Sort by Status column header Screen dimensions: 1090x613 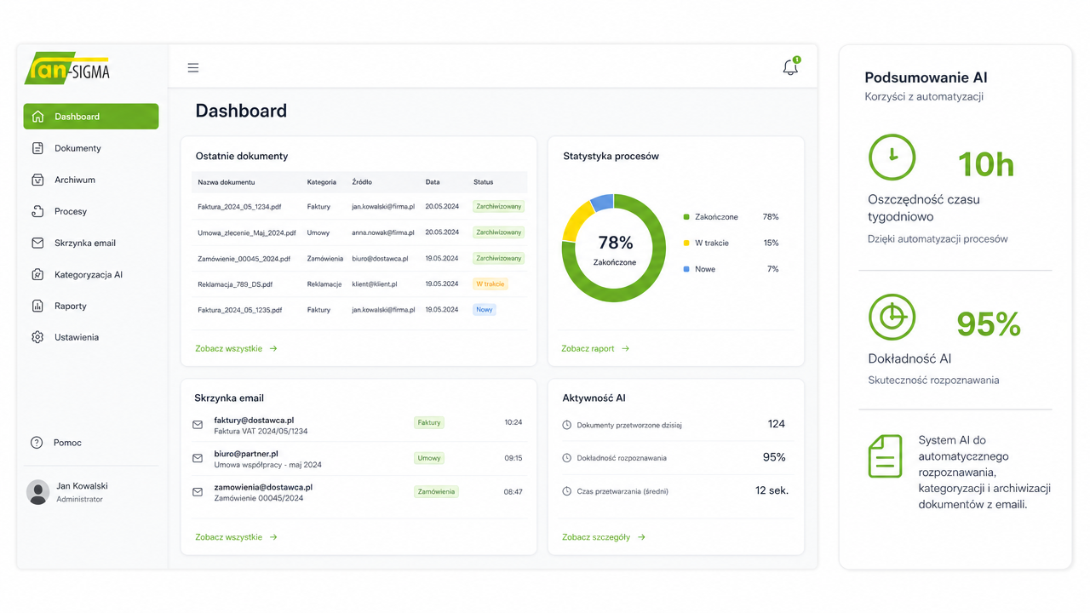(483, 182)
